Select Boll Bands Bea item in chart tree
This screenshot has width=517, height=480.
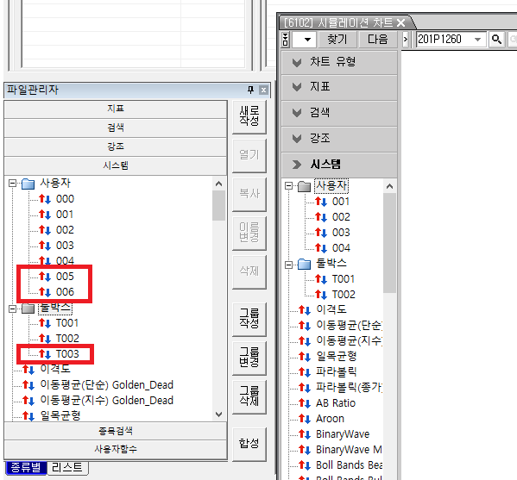(x=349, y=464)
